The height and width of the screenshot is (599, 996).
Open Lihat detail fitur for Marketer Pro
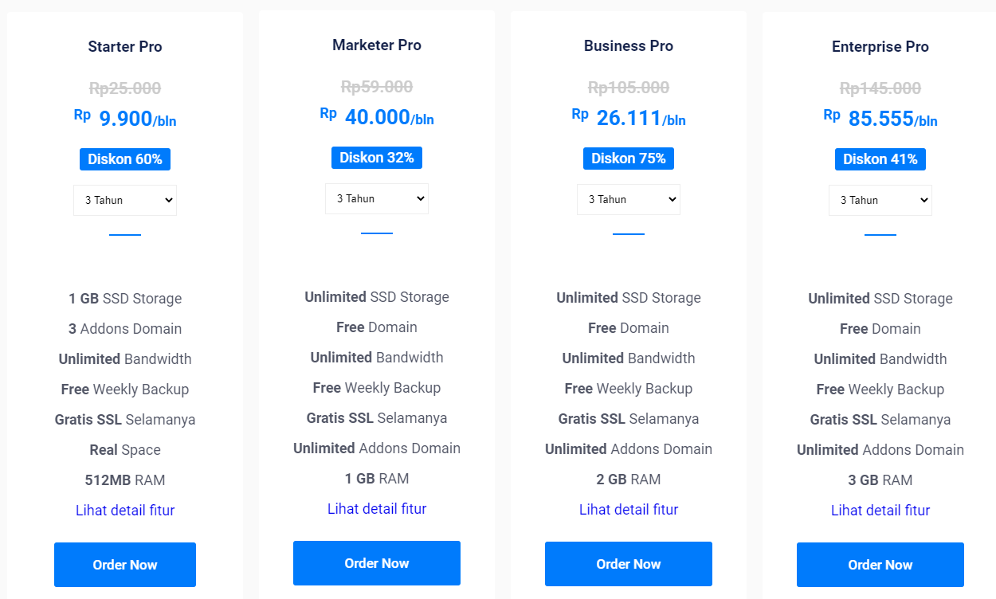click(x=377, y=509)
